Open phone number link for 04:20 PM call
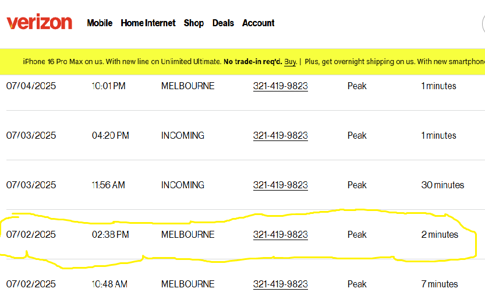The width and height of the screenshot is (485, 299). pos(281,136)
